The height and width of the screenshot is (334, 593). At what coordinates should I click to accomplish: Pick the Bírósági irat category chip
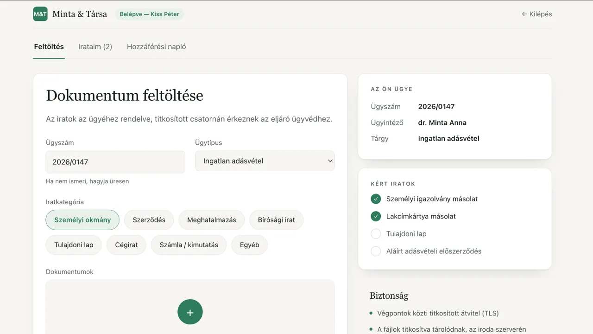(x=277, y=220)
